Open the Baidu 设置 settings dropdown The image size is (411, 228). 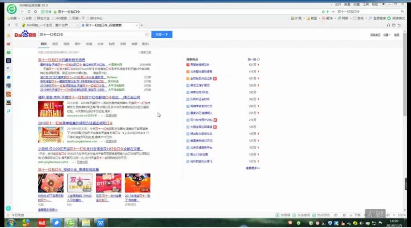click(x=387, y=35)
